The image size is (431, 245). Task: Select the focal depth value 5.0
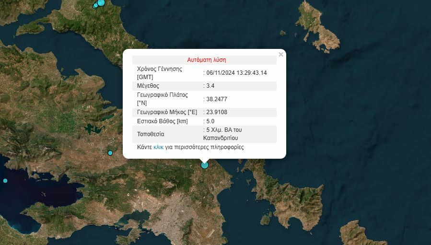210,121
